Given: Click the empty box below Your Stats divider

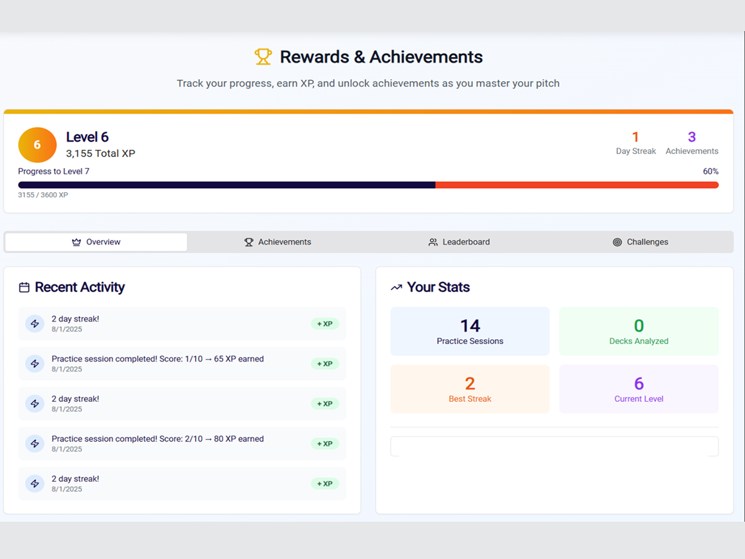Looking at the screenshot, I should tap(554, 446).
